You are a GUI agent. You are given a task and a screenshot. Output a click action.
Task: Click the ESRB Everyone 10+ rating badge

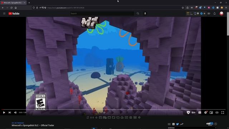coord(40,102)
